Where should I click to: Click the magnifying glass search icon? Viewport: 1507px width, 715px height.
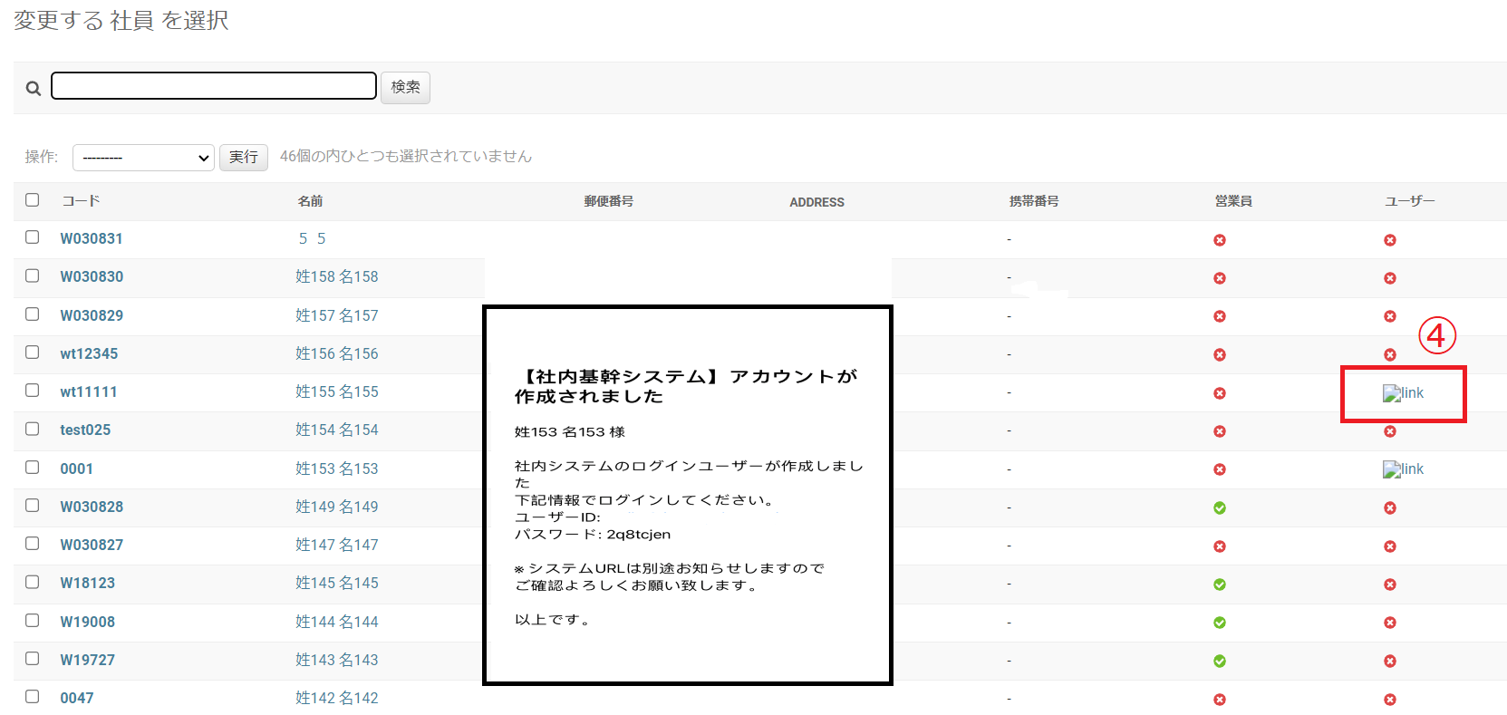click(34, 88)
